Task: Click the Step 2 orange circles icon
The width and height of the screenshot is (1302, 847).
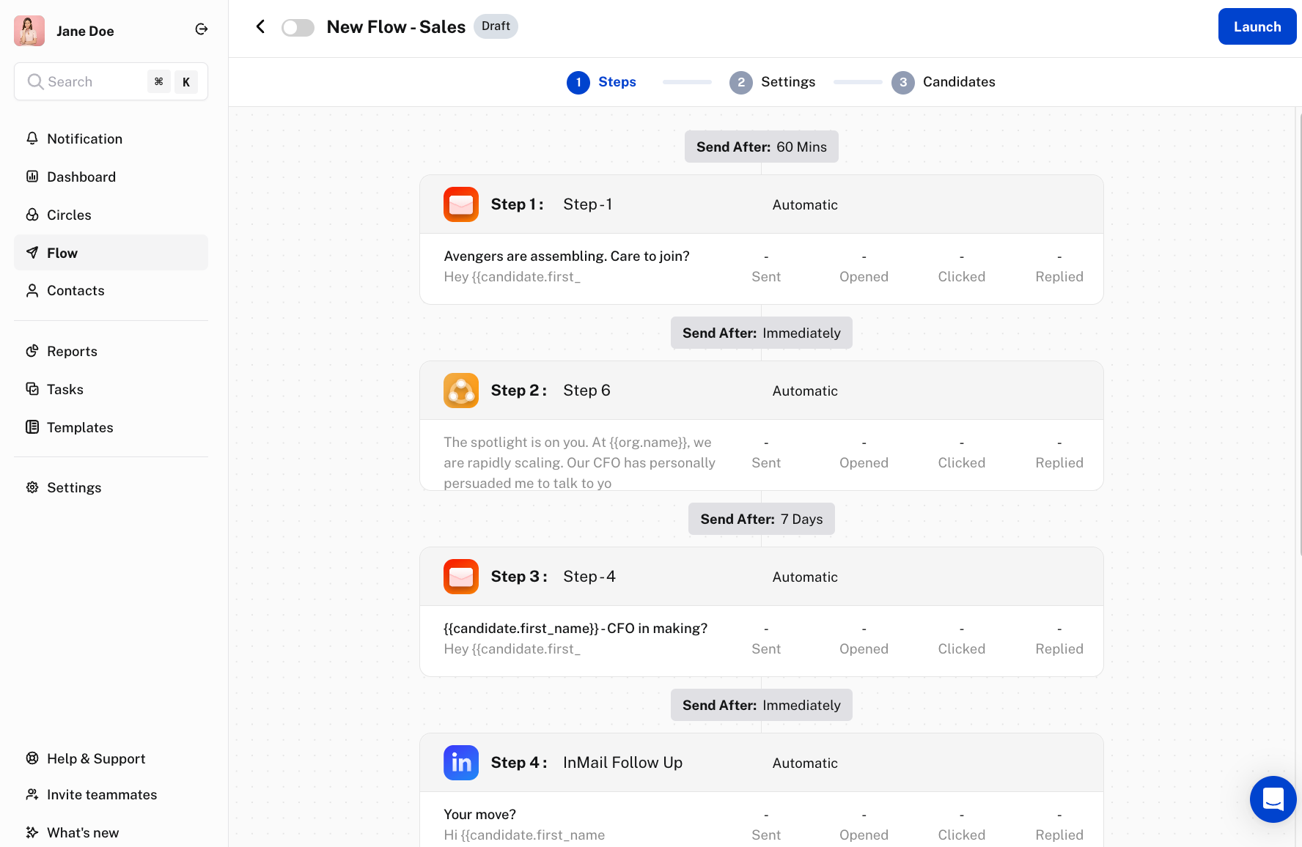Action: (460, 391)
